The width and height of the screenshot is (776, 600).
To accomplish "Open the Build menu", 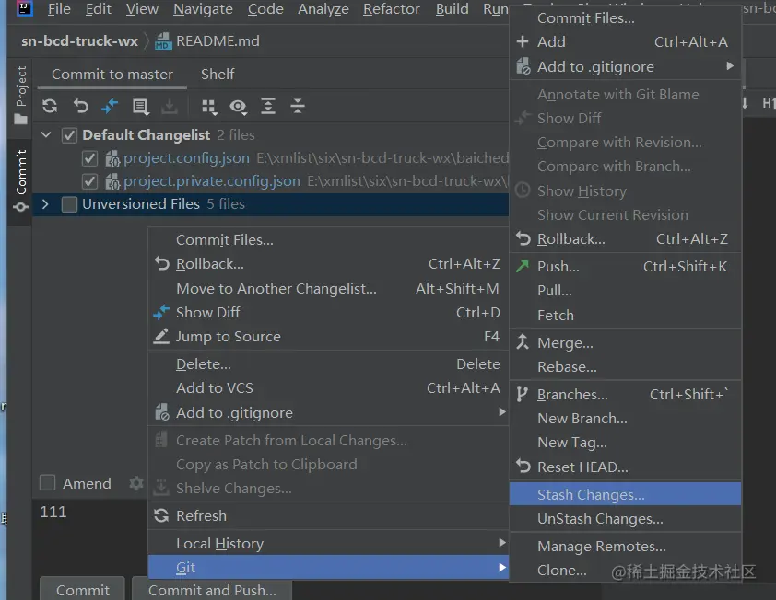I will (x=452, y=9).
